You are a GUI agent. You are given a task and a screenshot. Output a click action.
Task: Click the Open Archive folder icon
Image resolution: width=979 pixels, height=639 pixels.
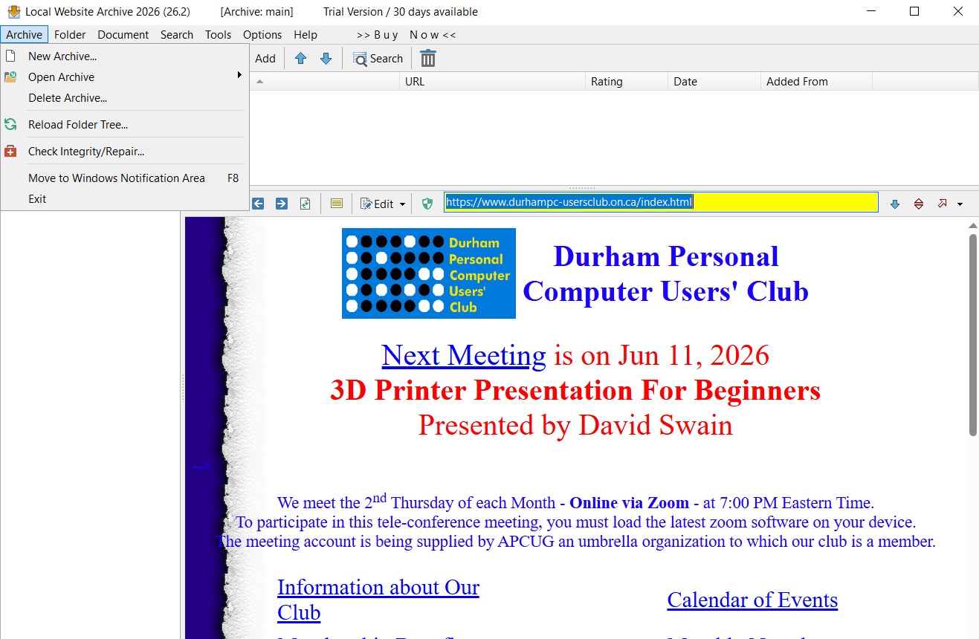click(10, 77)
